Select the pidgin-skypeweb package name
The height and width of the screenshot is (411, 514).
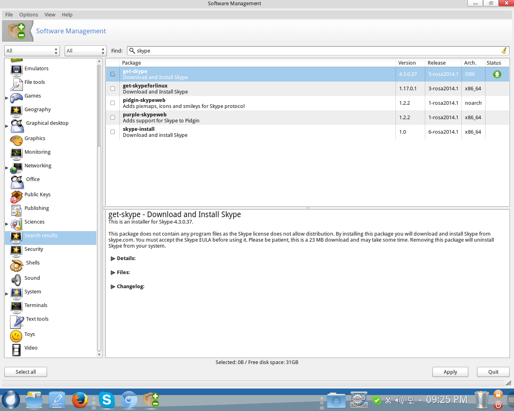tap(144, 100)
